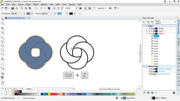
Task: Open the Effects menu
Action: (x=36, y=4)
